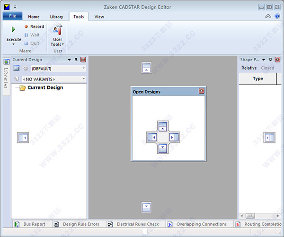Click the variants icon beside NO VARIANTS

16,79
